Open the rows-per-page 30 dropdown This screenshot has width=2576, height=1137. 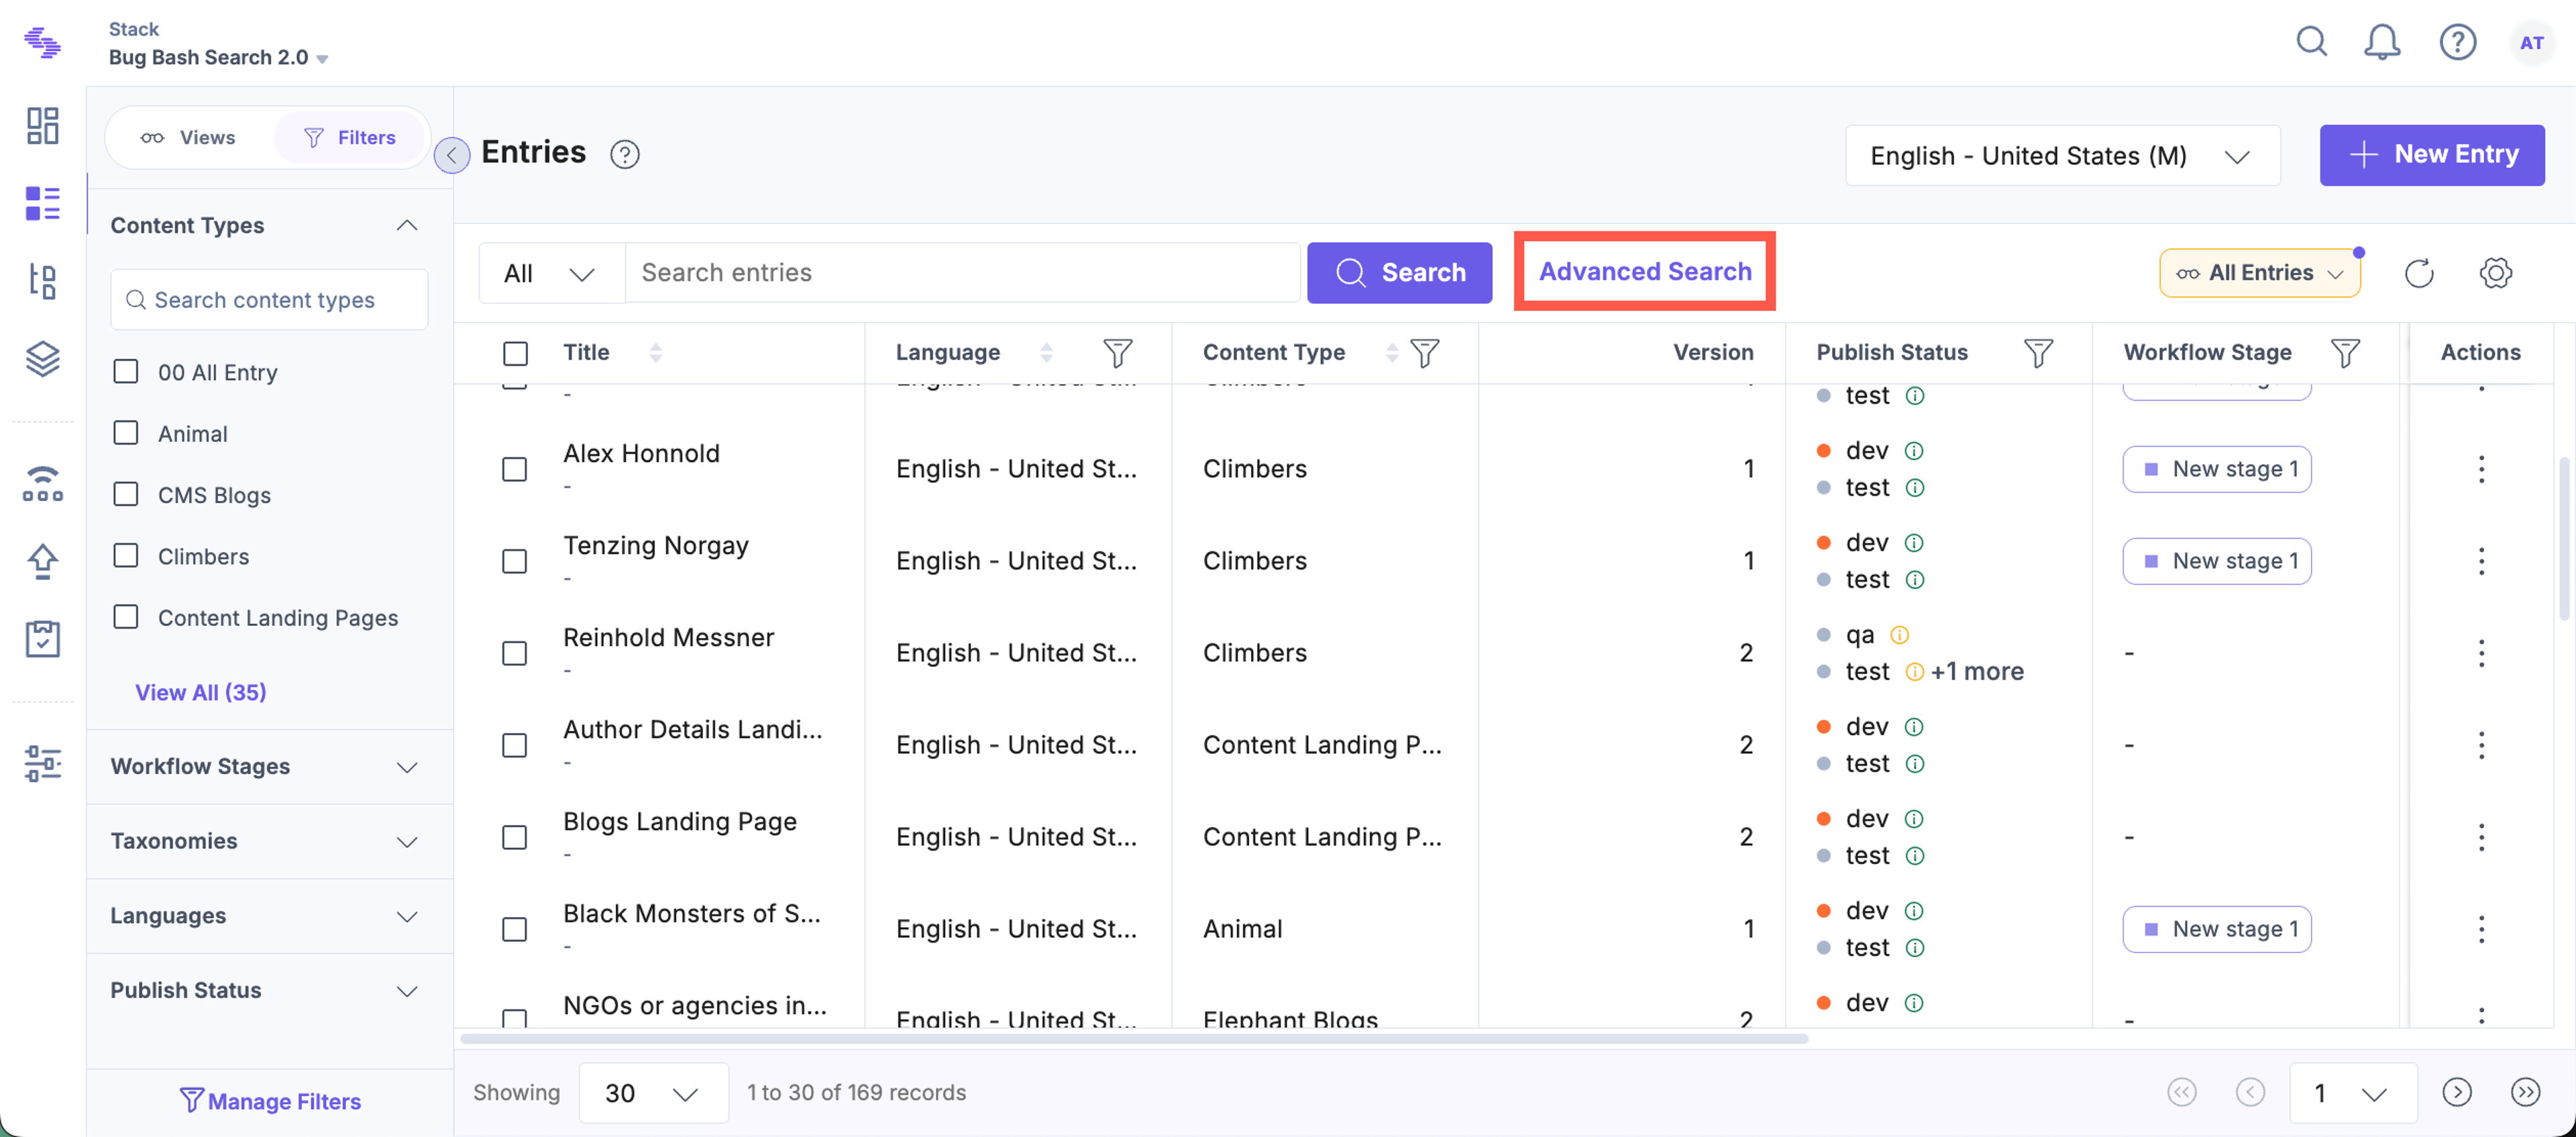pos(652,1093)
